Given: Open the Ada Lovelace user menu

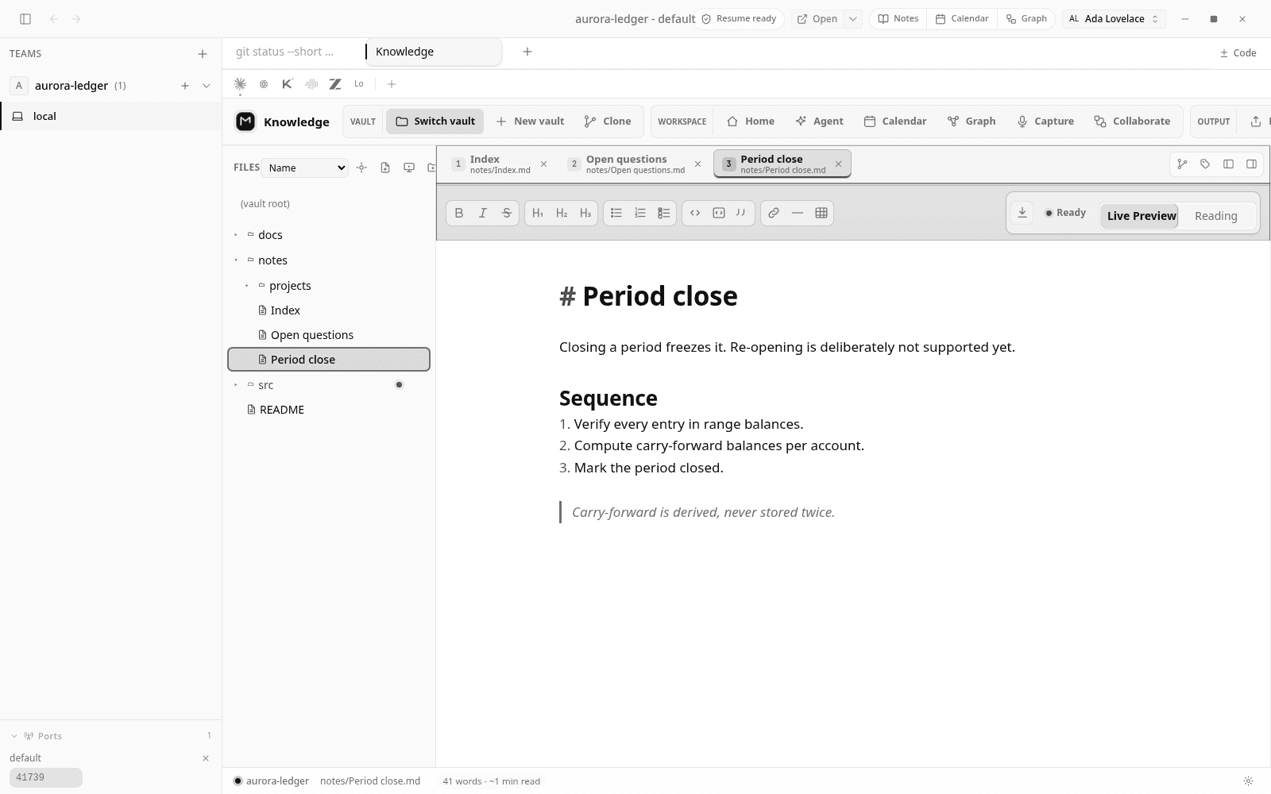Looking at the screenshot, I should click(1114, 19).
